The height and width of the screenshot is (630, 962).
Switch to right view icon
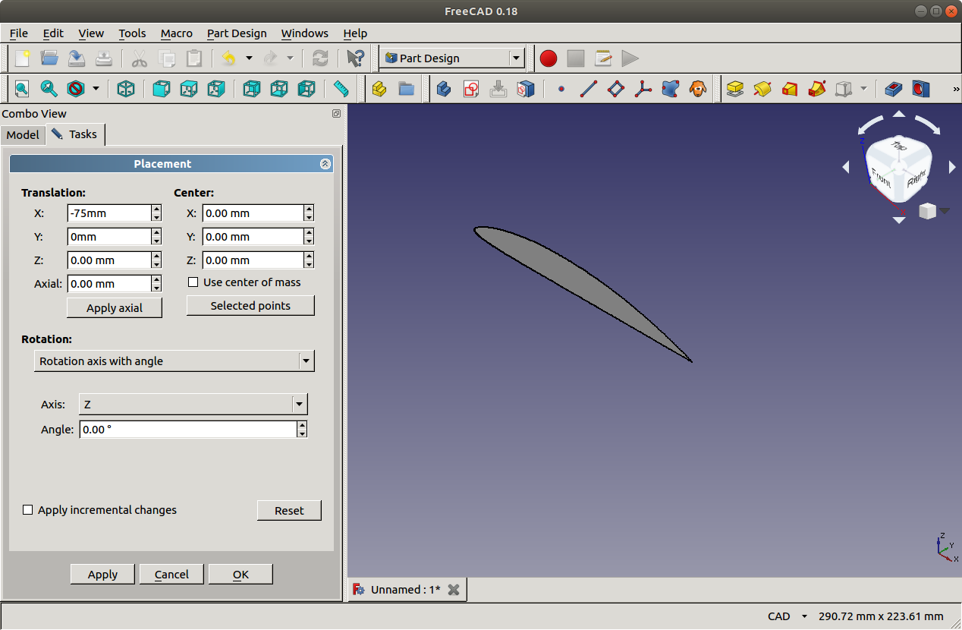pos(216,89)
